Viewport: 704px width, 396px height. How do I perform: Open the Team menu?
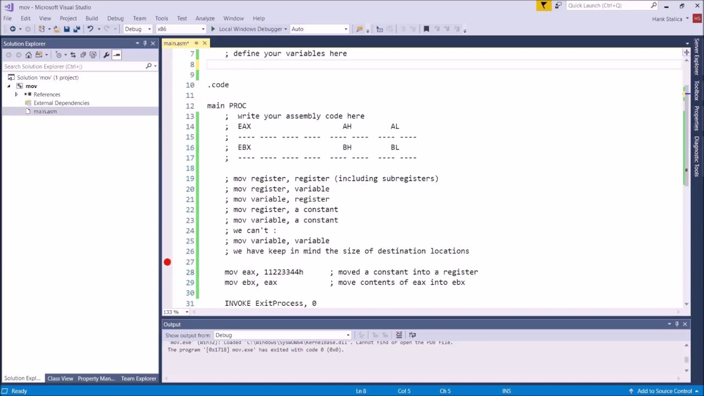pos(139,18)
